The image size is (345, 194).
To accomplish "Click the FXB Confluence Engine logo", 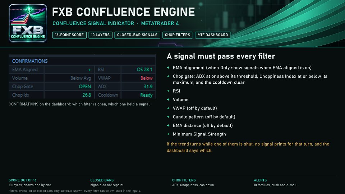I will pos(28,23).
